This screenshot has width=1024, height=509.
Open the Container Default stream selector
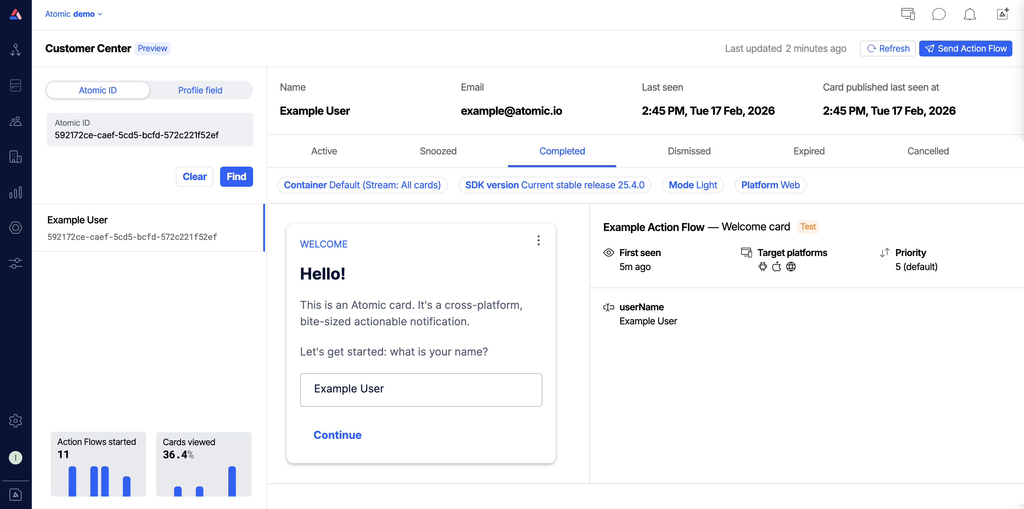[362, 185]
